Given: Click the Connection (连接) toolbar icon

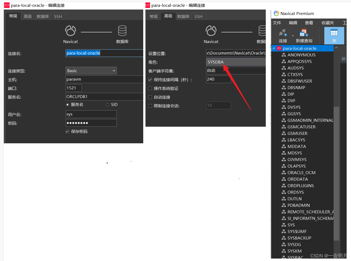Looking at the screenshot, I should click(283, 33).
